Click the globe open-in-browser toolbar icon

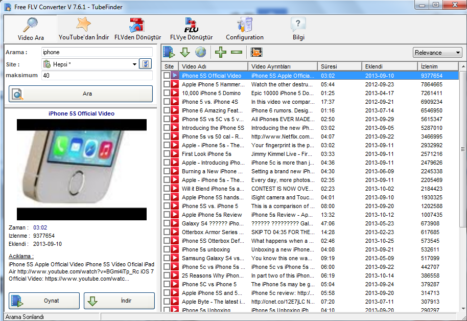point(201,52)
